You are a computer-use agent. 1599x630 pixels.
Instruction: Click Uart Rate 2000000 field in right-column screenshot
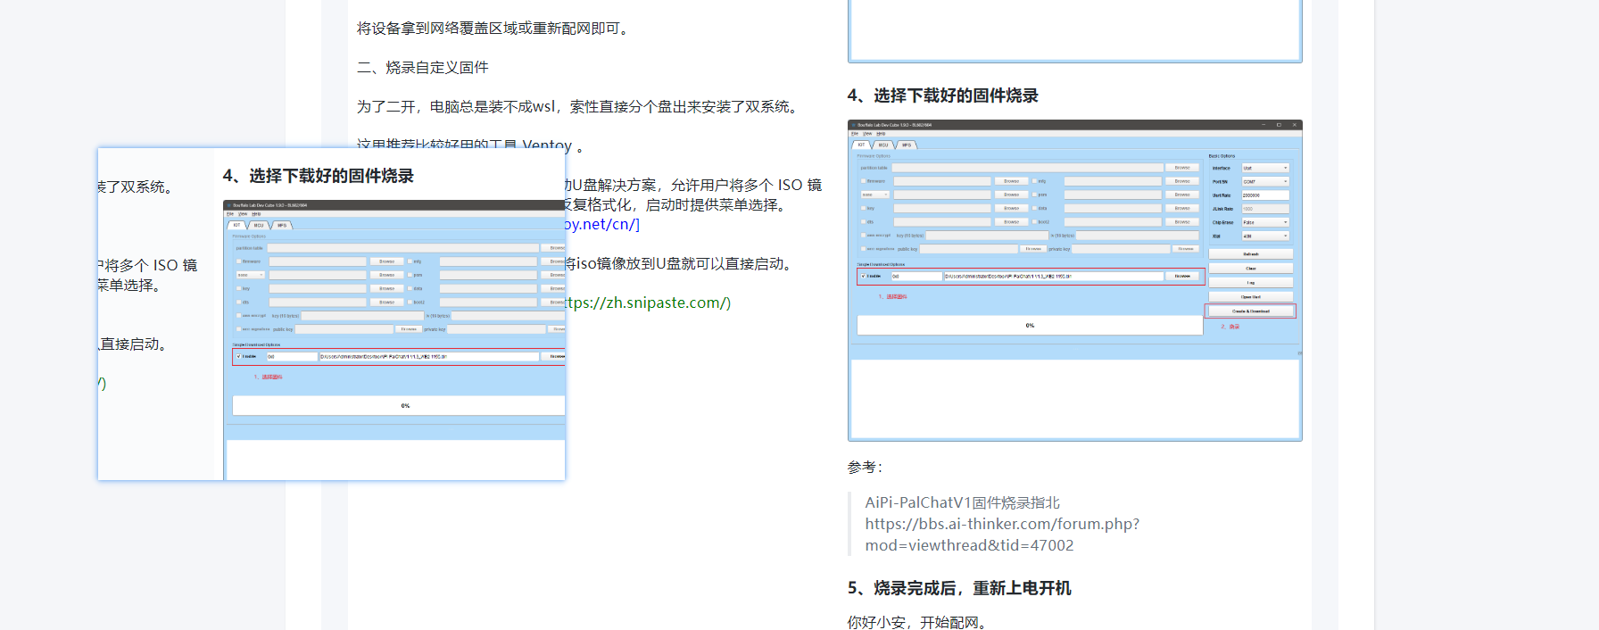click(1265, 195)
